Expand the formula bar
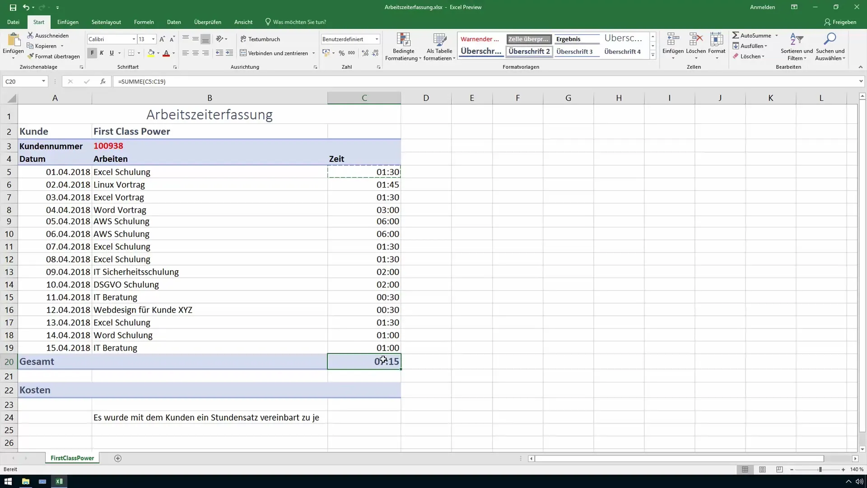The width and height of the screenshot is (867, 488). [861, 81]
